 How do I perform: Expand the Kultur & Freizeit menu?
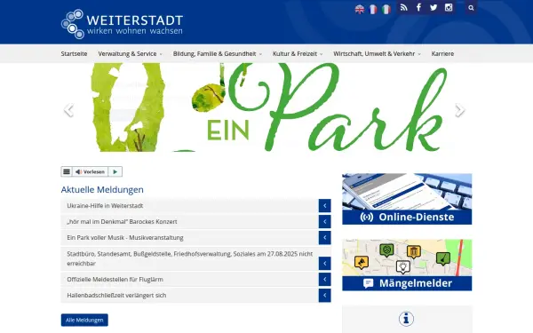coord(298,53)
